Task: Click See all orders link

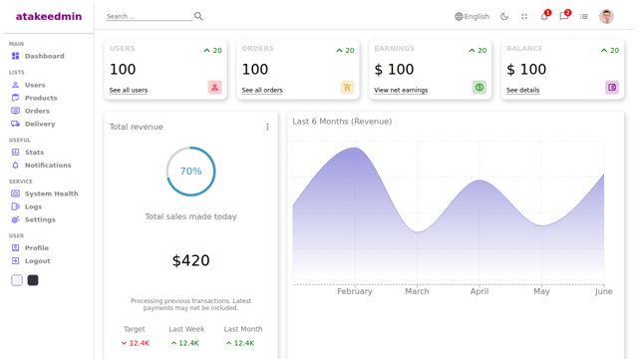Action: click(x=262, y=90)
